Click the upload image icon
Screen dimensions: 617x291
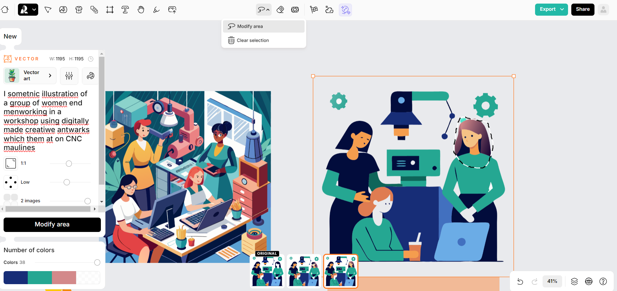172,10
